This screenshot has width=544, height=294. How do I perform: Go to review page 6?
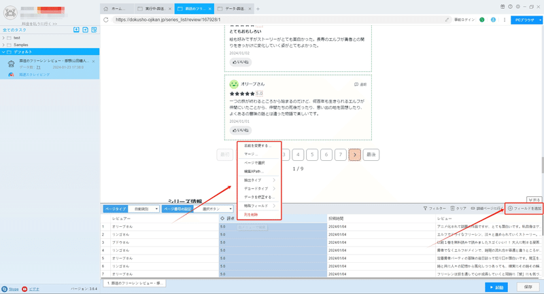(326, 155)
